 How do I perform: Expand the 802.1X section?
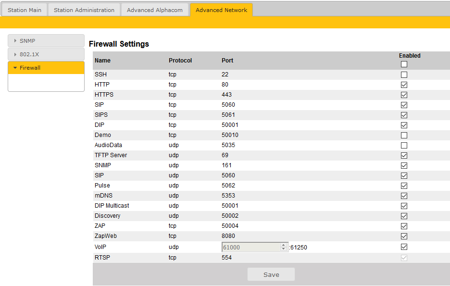coord(46,54)
